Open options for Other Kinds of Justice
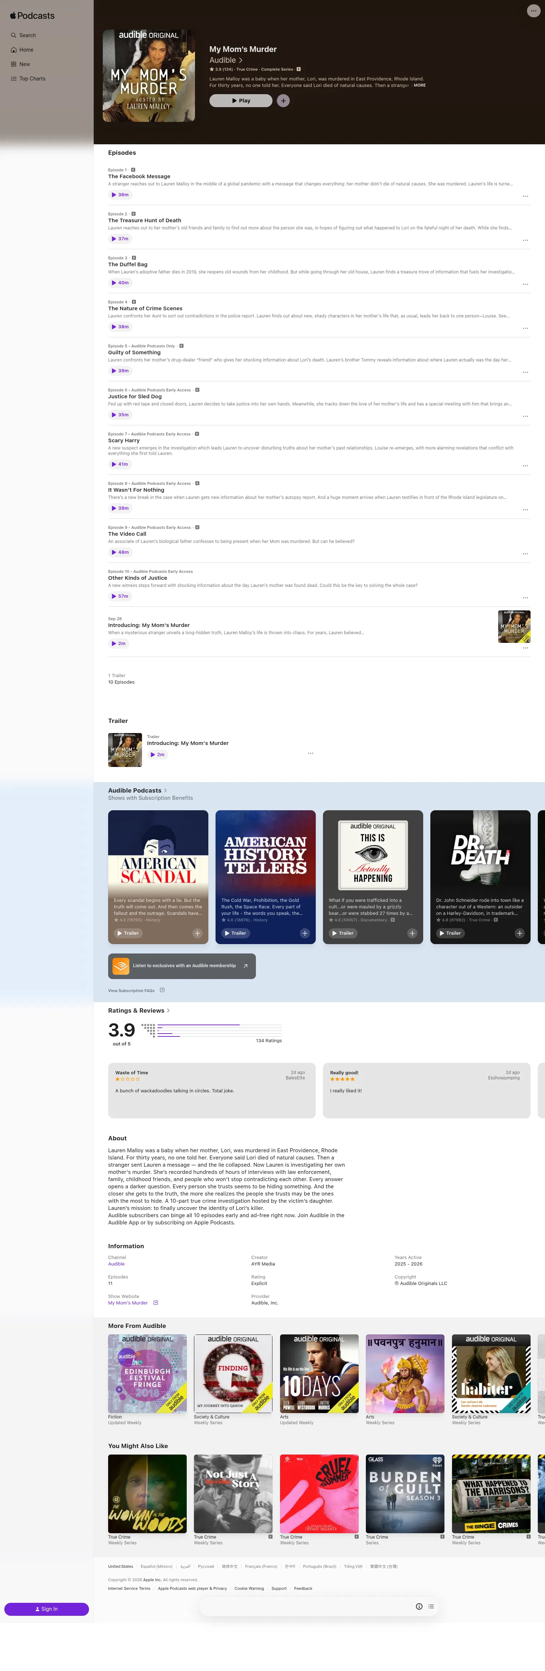Image resolution: width=545 pixels, height=1671 pixels. (x=526, y=598)
